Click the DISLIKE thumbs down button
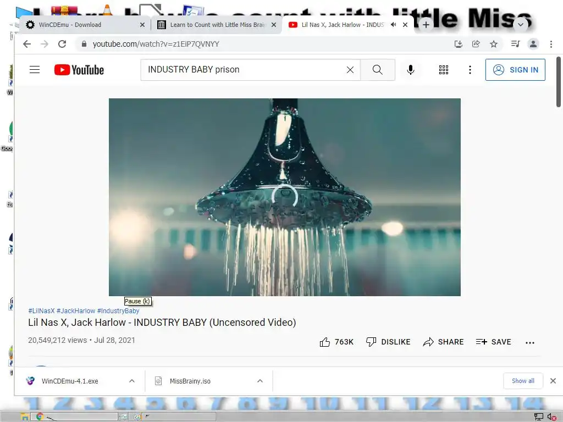This screenshot has height=422, width=563. coord(388,342)
